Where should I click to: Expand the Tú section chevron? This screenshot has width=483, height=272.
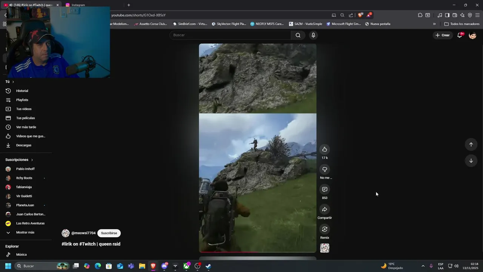pyautogui.click(x=13, y=82)
